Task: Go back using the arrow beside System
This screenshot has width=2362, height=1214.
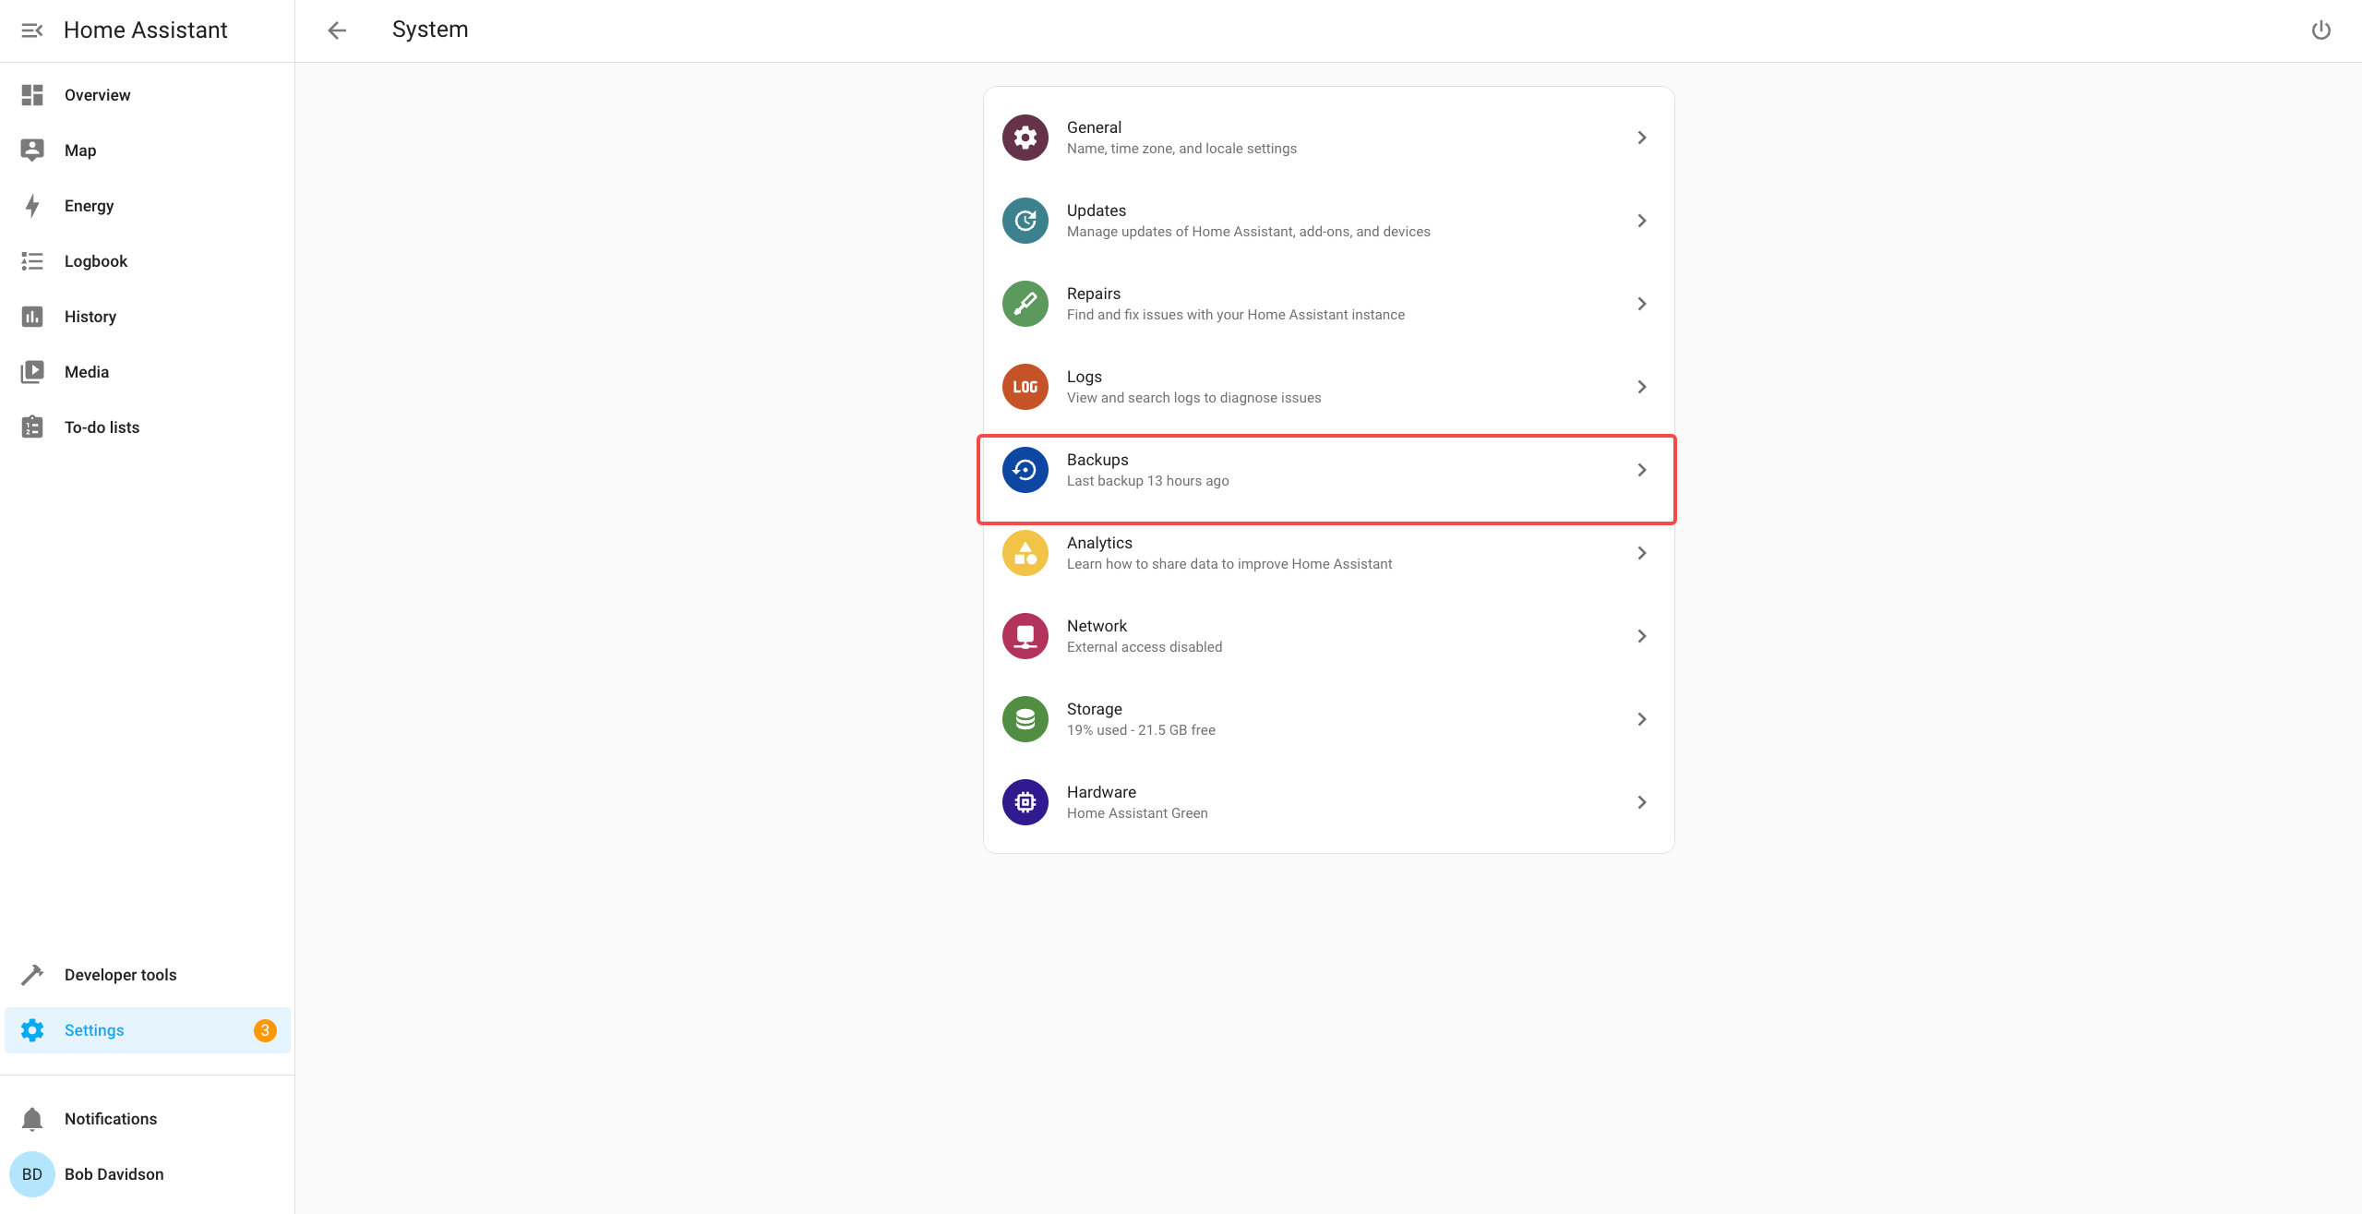Action: coord(337,30)
